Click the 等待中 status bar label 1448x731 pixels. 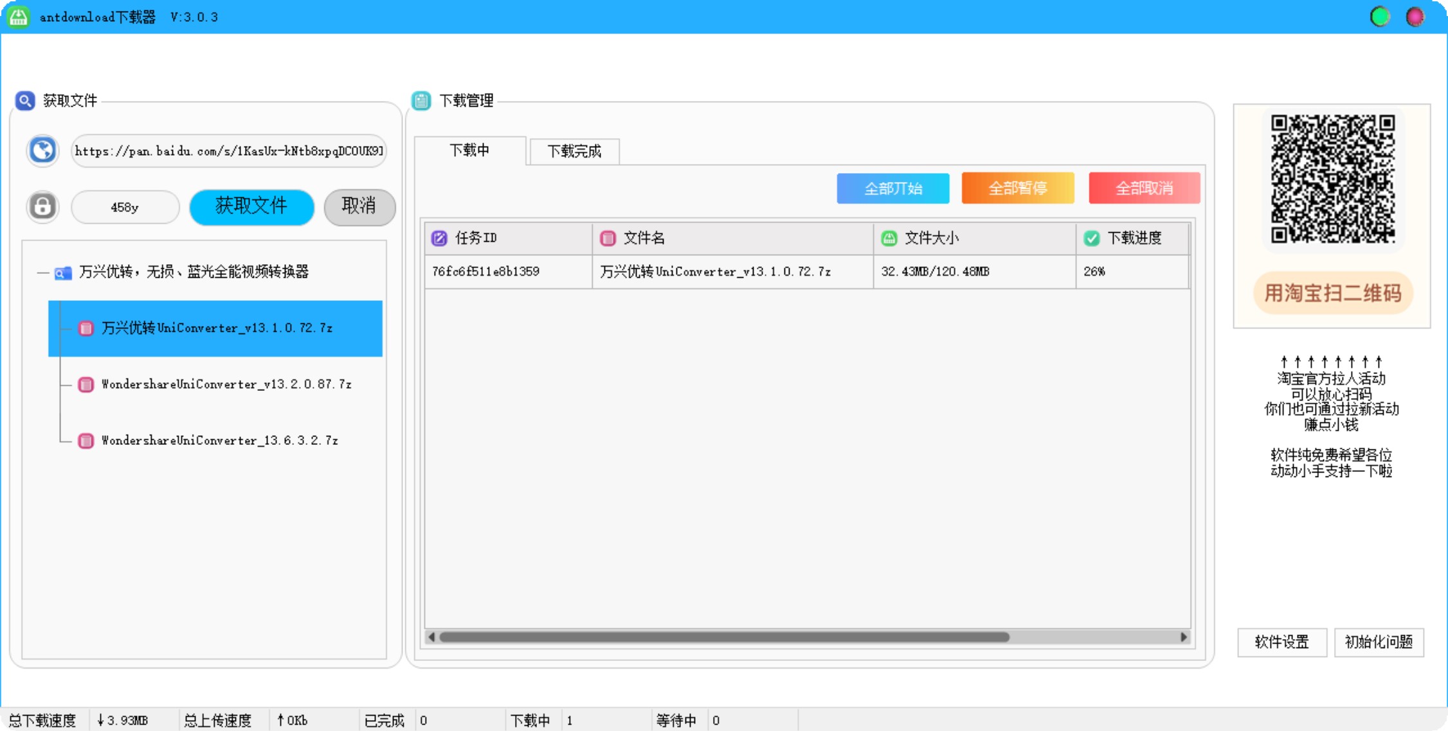676,720
